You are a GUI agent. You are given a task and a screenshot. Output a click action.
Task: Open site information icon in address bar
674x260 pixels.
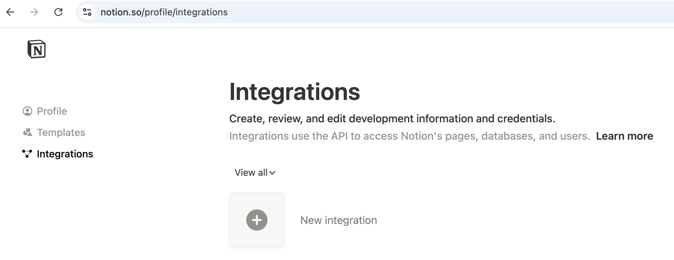(x=87, y=12)
